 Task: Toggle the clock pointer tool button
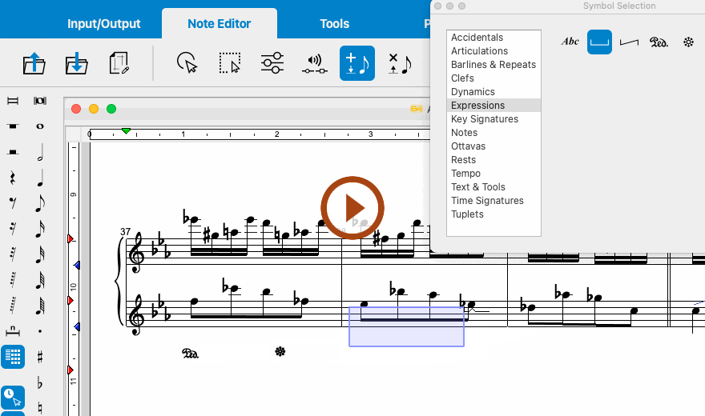(x=13, y=397)
